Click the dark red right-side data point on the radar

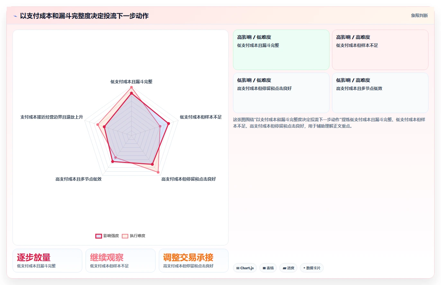pyautogui.click(x=168, y=123)
